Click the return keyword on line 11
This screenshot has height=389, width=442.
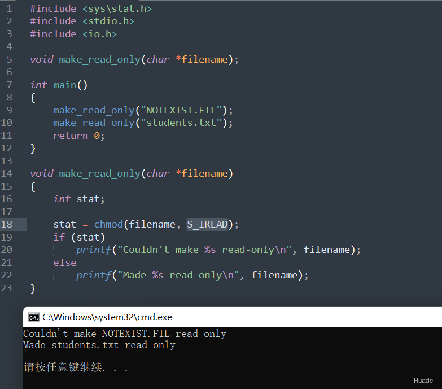click(x=71, y=136)
